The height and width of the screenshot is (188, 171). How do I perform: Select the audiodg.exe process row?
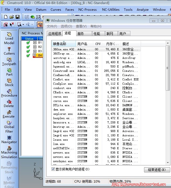pos(96,62)
